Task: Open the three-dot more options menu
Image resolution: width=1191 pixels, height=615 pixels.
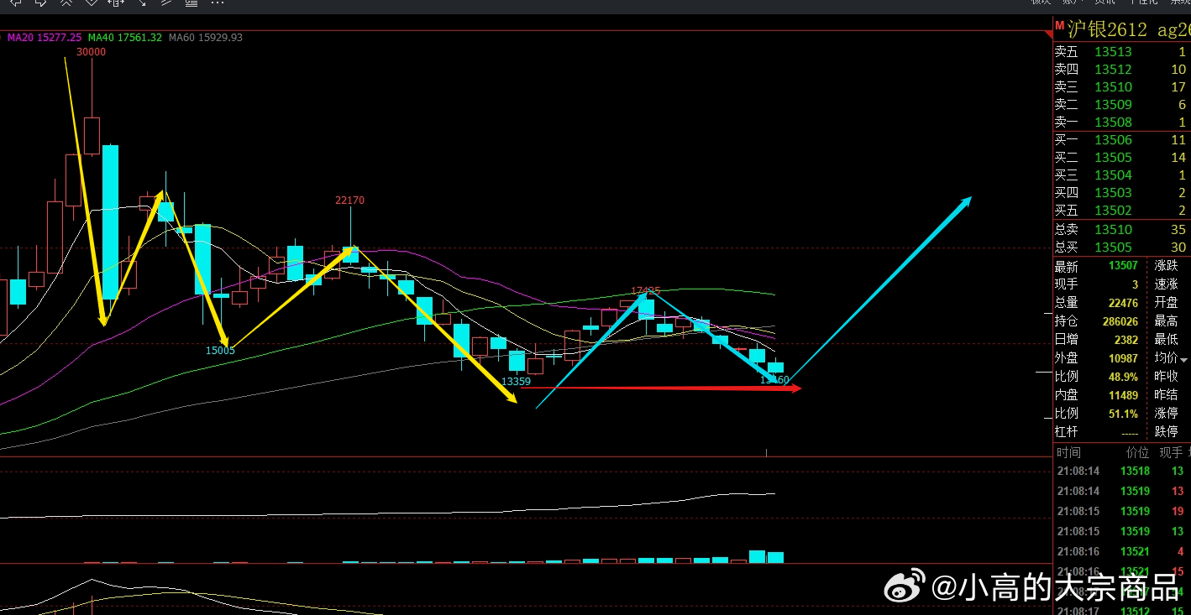Action: (x=218, y=3)
